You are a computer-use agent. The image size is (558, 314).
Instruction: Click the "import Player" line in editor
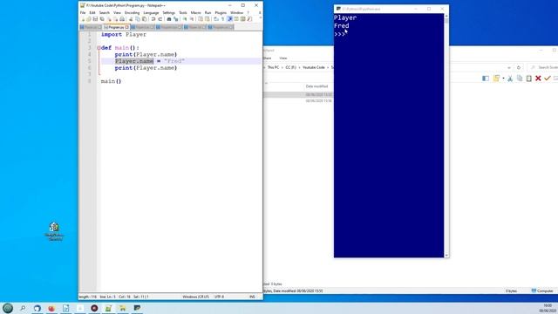click(124, 35)
